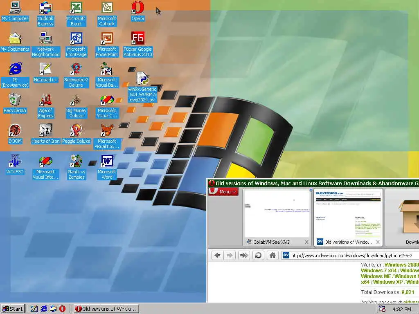Launch Outlook Express from quick launch
Screen dimensions: 419x314
tap(53, 309)
